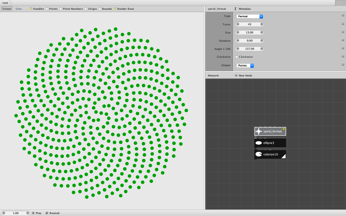Click the ellipse3 node icon
This screenshot has height=216, width=346.
click(x=258, y=143)
